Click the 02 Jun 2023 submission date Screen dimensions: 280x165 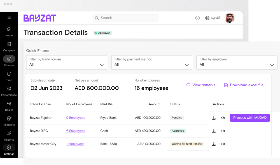46,88
